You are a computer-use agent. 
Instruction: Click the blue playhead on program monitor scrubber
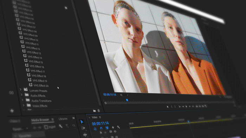[127, 100]
